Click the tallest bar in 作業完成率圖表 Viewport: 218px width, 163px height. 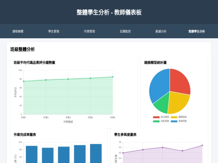(96, 154)
